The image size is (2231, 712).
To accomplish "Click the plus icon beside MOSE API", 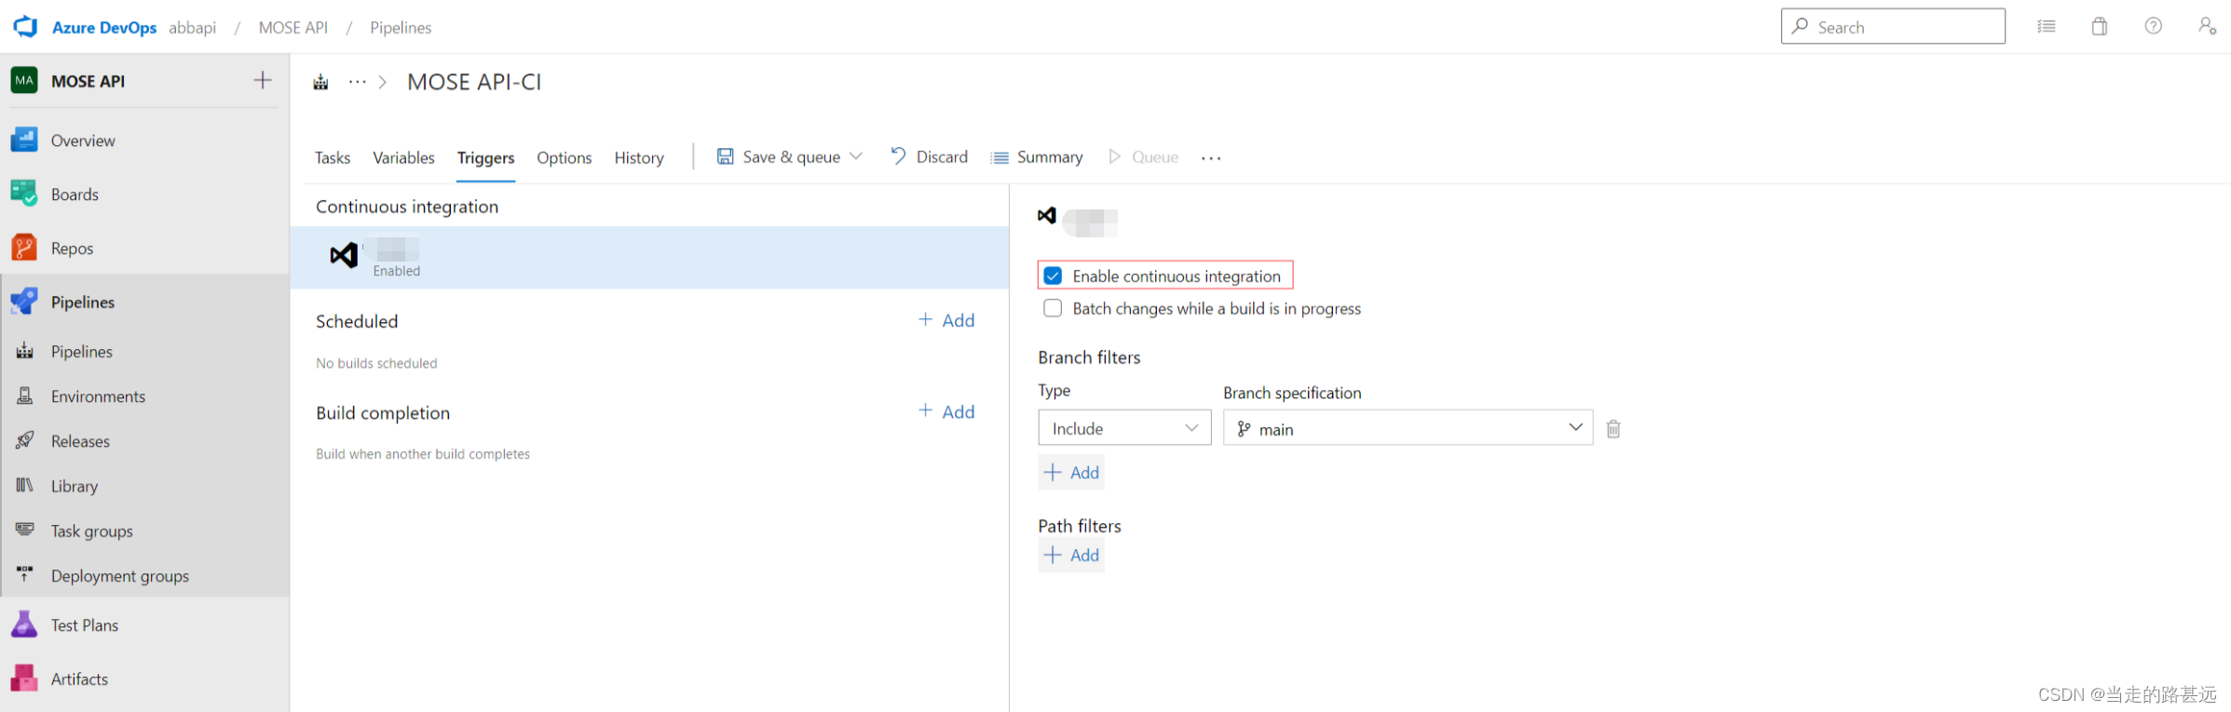I will [263, 80].
